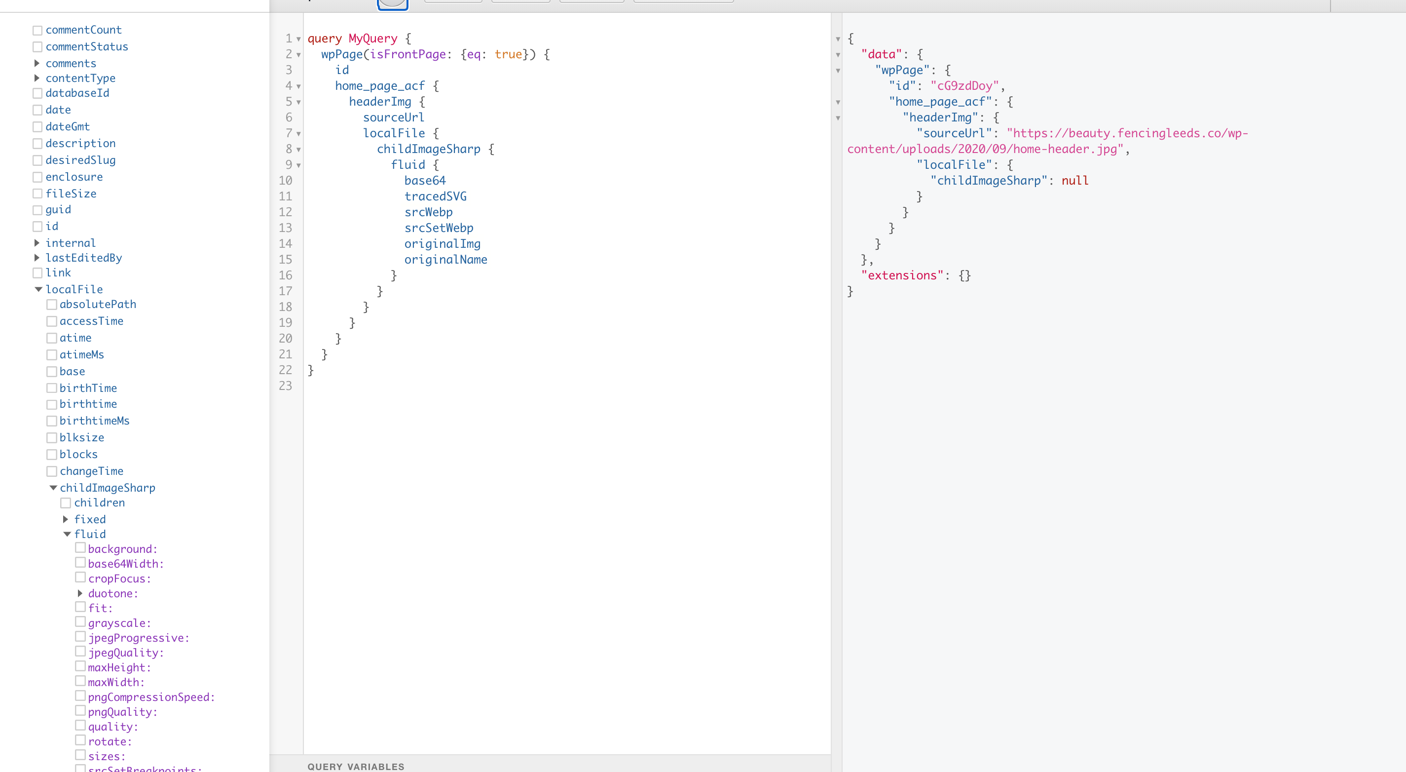Check the guid field checkbox
This screenshot has width=1406, height=772.
coord(37,210)
